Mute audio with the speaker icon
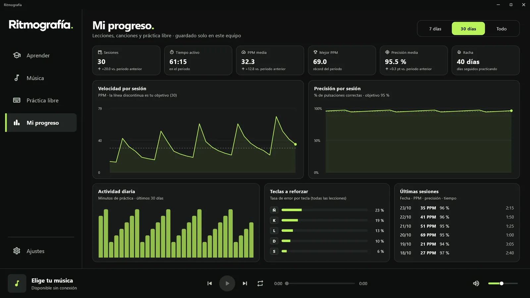Screen dimensions: 530x298 pyautogui.click(x=476, y=283)
